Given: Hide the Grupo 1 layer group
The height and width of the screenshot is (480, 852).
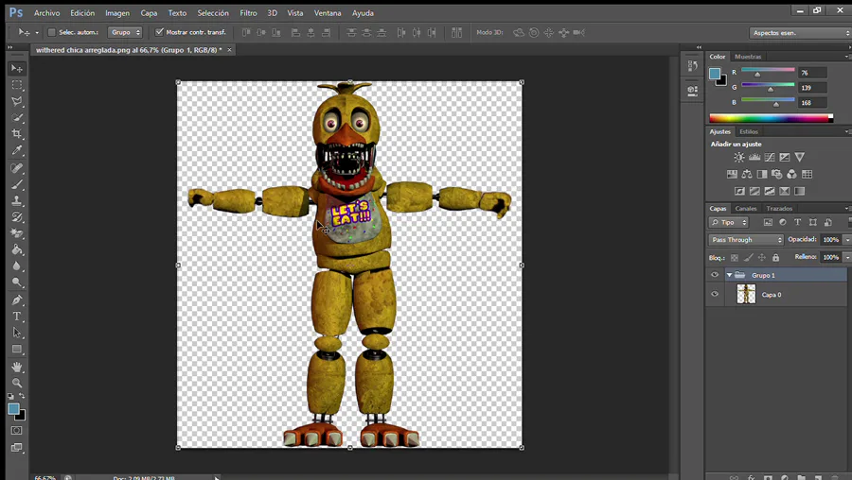Looking at the screenshot, I should [x=715, y=275].
